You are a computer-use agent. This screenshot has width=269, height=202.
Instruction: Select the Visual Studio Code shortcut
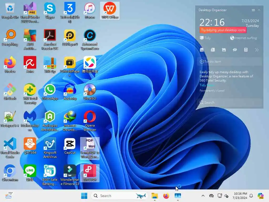10,148
